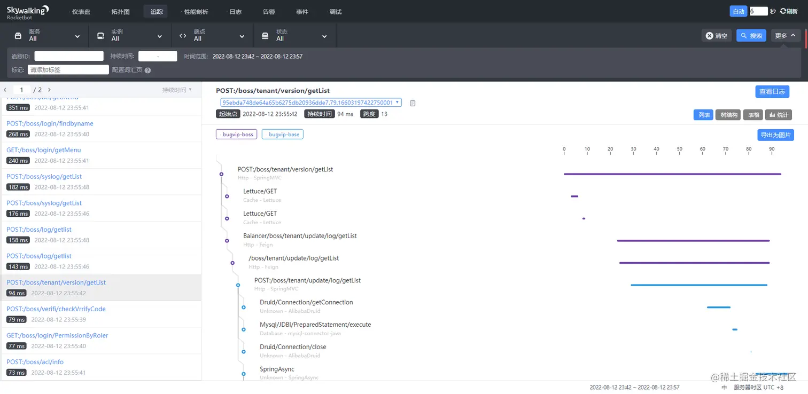Screen dimensions: 808x394
Task: Open the 调试 tab
Action: click(336, 12)
